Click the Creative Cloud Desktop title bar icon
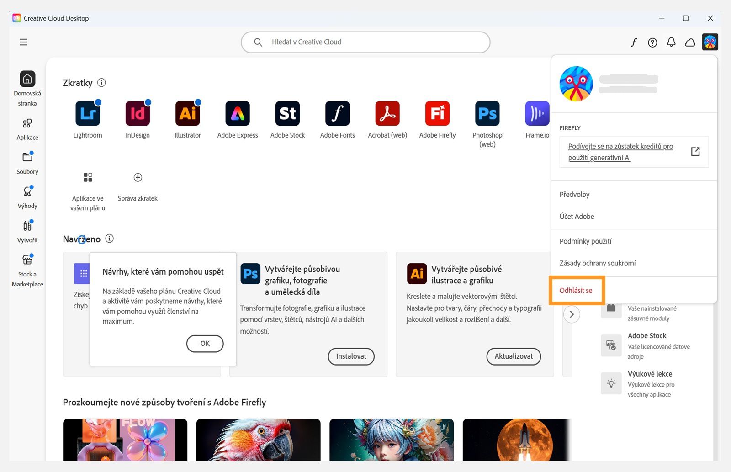The width and height of the screenshot is (731, 472). pyautogui.click(x=16, y=18)
